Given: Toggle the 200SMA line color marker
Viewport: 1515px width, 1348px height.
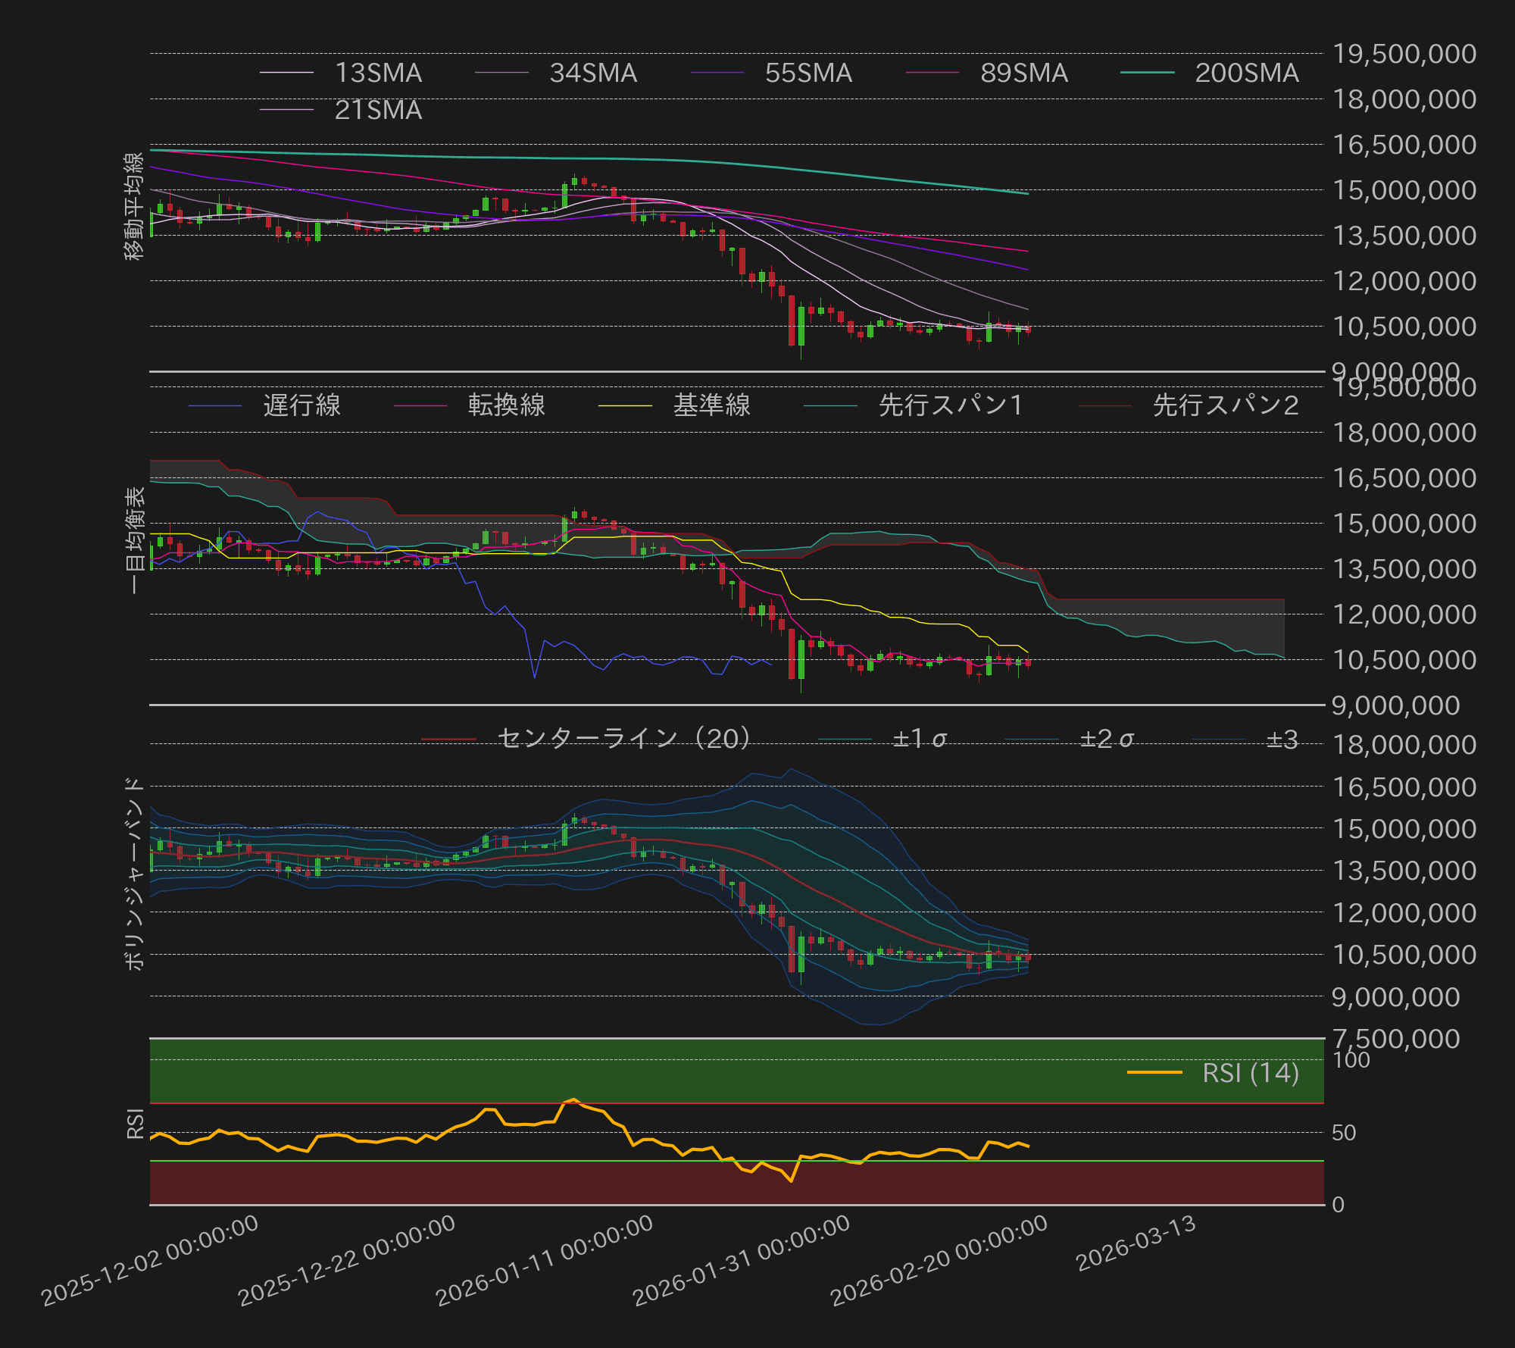Looking at the screenshot, I should [x=1148, y=73].
